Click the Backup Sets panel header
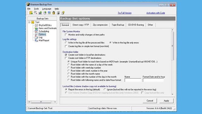The width and height of the screenshot is (202, 114). click(x=42, y=18)
